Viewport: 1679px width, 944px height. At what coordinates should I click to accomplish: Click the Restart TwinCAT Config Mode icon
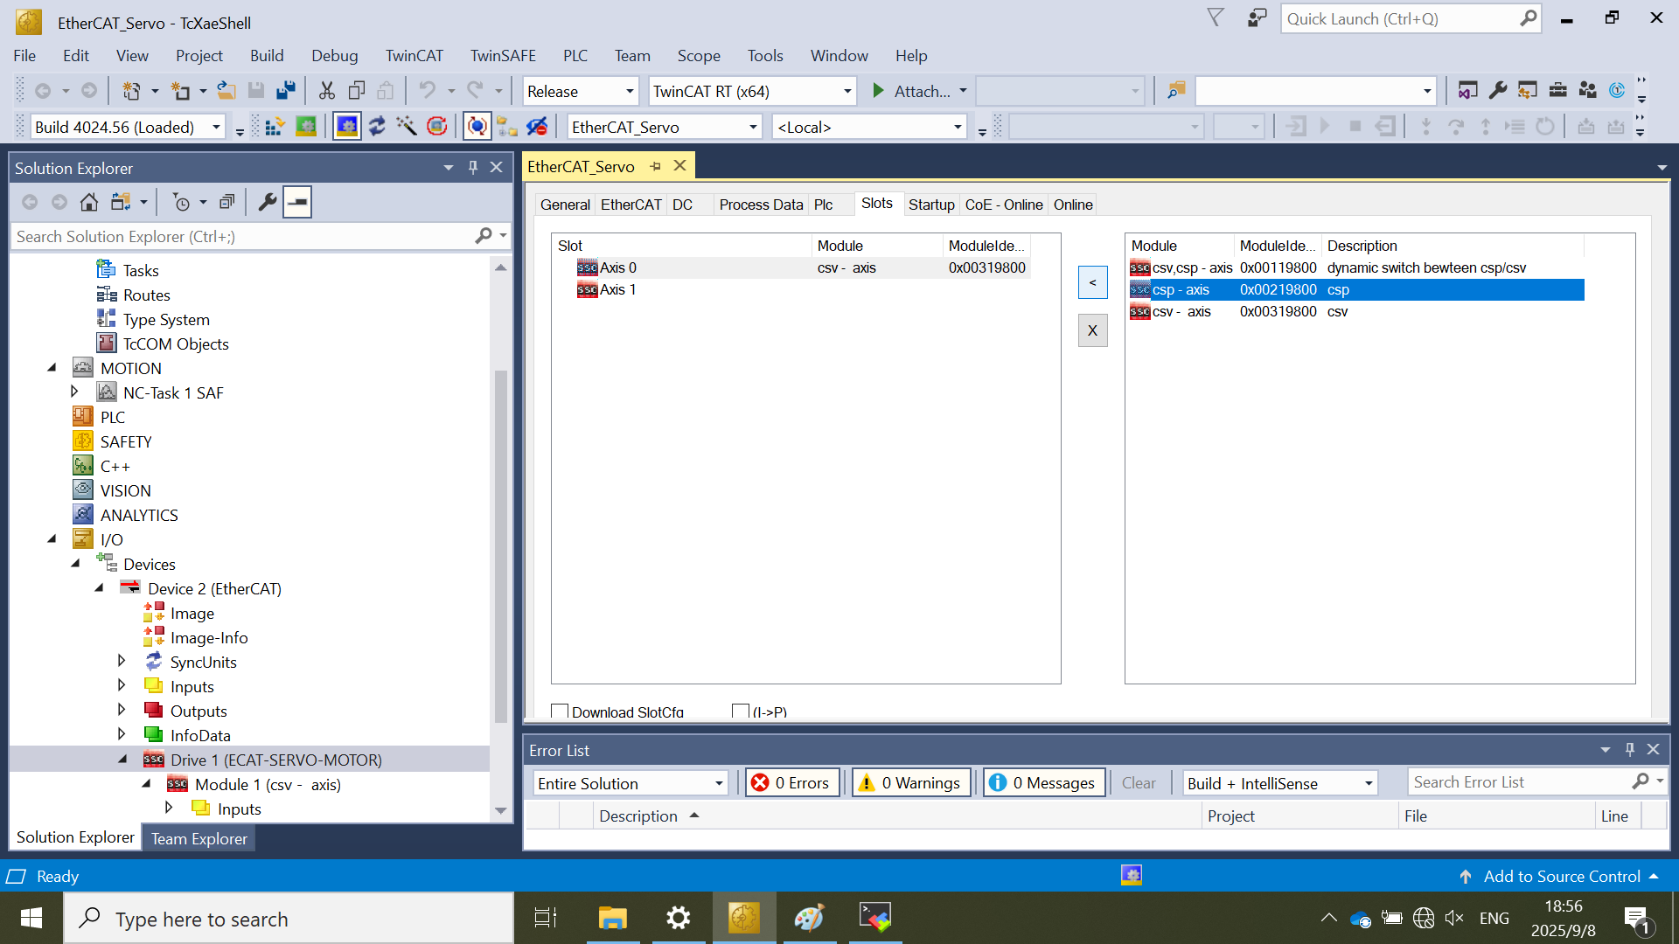click(x=347, y=127)
